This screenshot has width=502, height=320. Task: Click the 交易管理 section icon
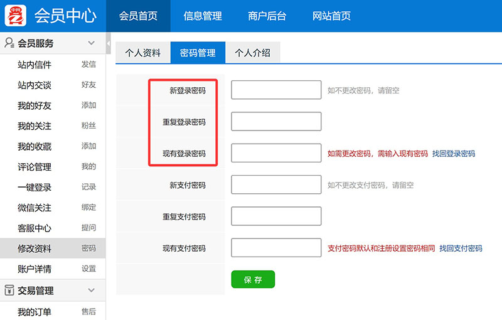point(9,291)
